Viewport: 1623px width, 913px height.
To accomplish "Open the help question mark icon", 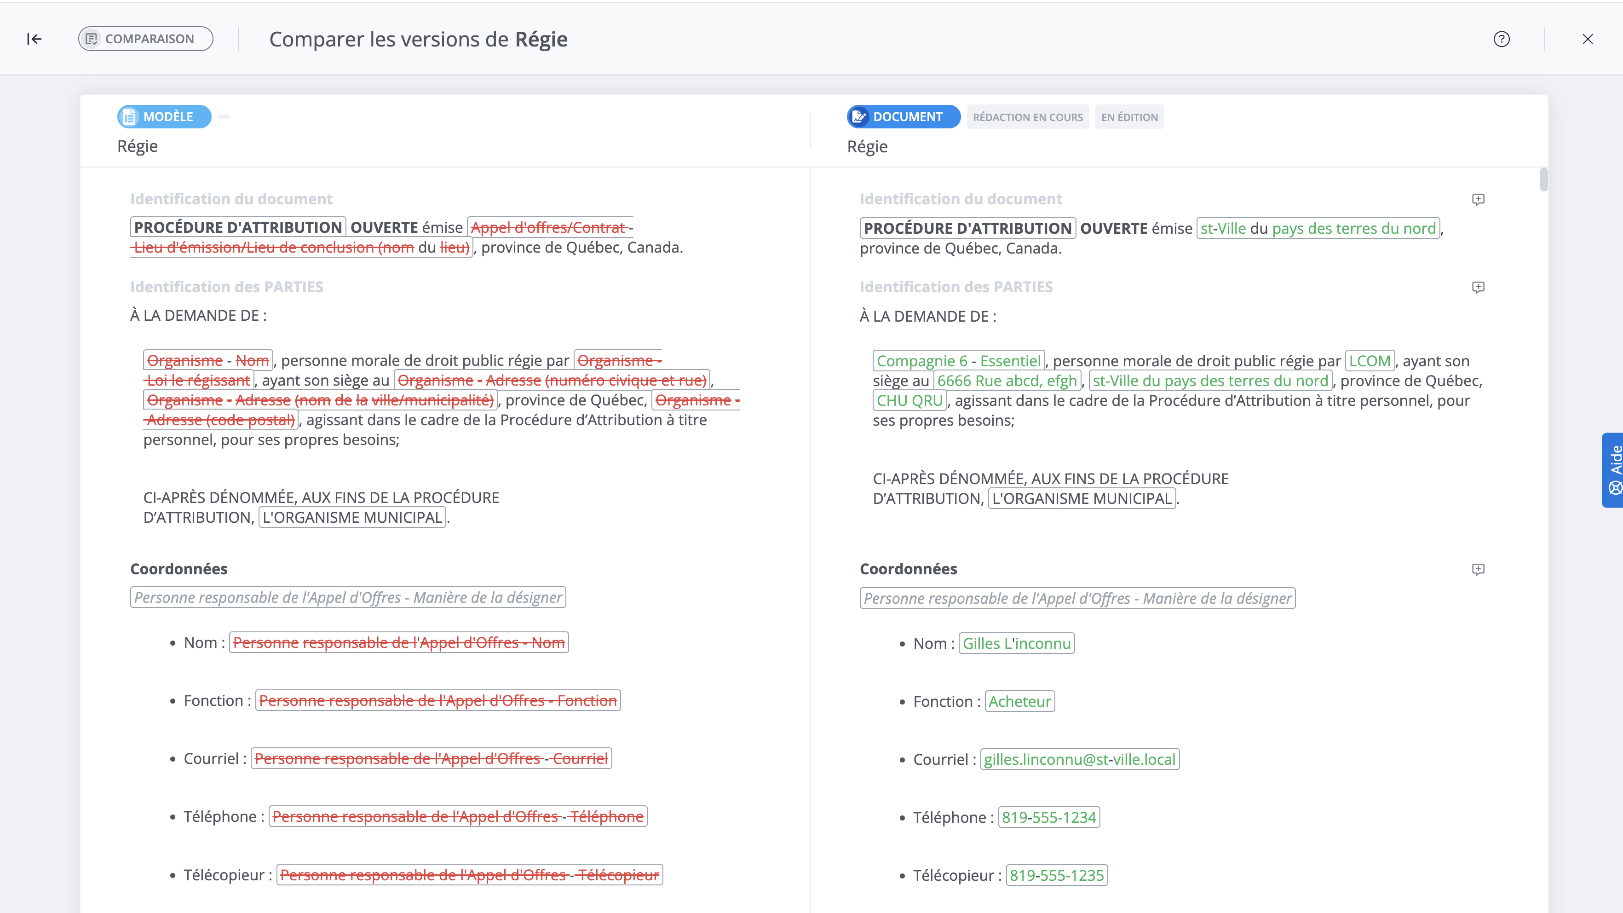I will pos(1502,39).
